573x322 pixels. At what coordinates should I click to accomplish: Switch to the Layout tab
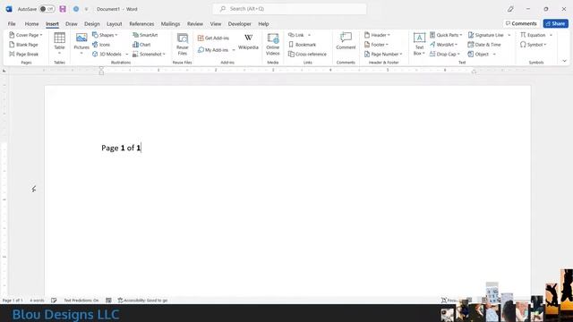115,24
